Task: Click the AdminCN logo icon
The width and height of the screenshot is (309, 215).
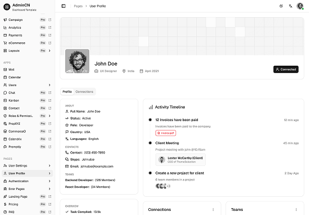Action: tap(7, 7)
